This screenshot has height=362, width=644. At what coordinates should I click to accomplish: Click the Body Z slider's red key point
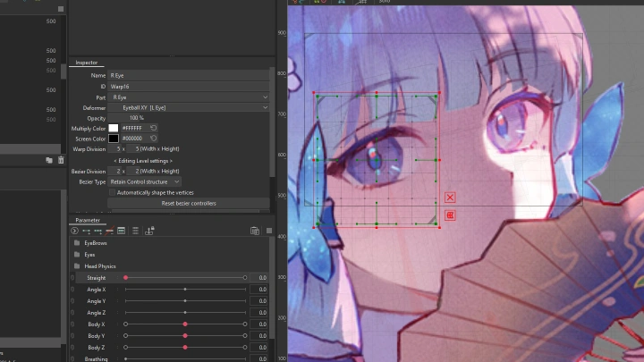[x=185, y=347]
